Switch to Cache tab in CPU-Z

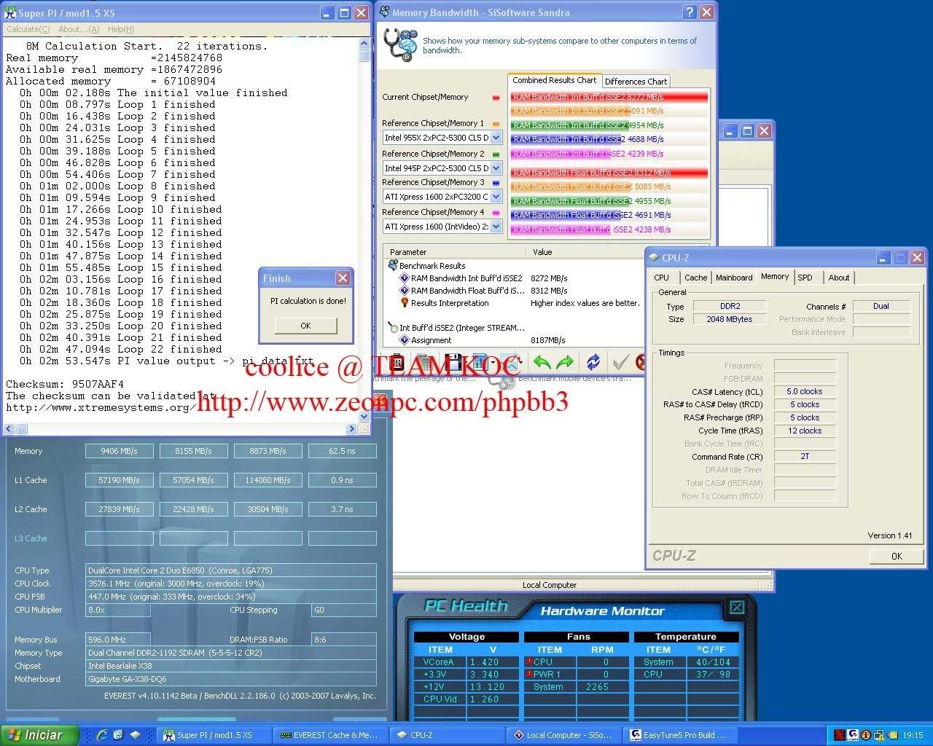pos(695,278)
